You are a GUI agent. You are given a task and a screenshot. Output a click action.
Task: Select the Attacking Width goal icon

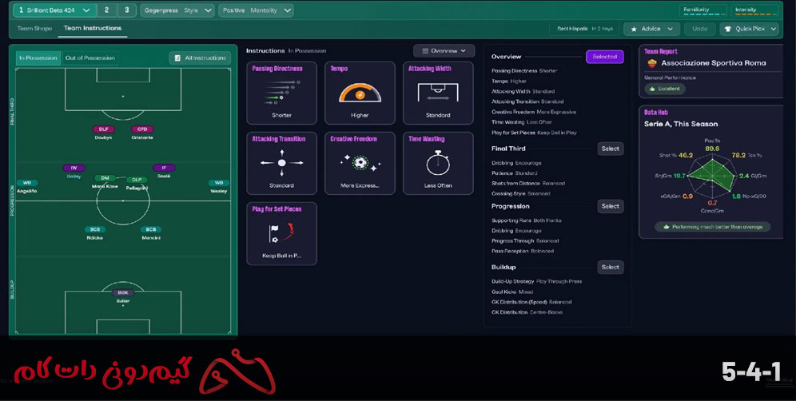coord(438,92)
